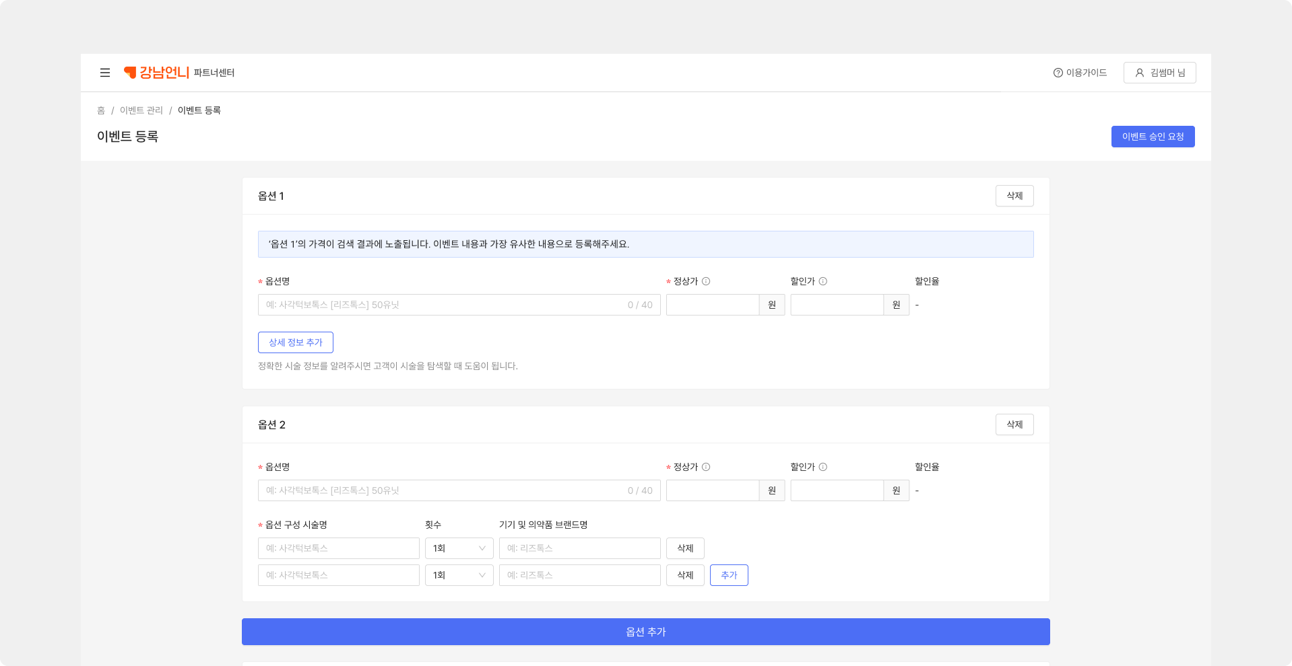Viewport: 1292px width, 666px height.
Task: Click info icon beside 할인가 in Option 1
Action: point(822,281)
